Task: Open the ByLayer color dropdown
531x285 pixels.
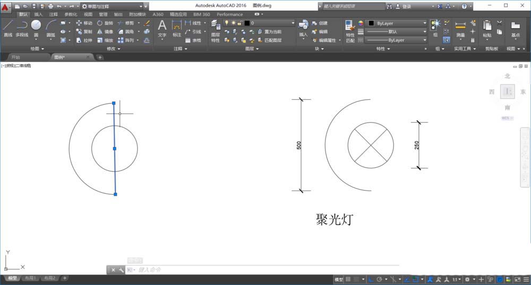Action: 397,23
